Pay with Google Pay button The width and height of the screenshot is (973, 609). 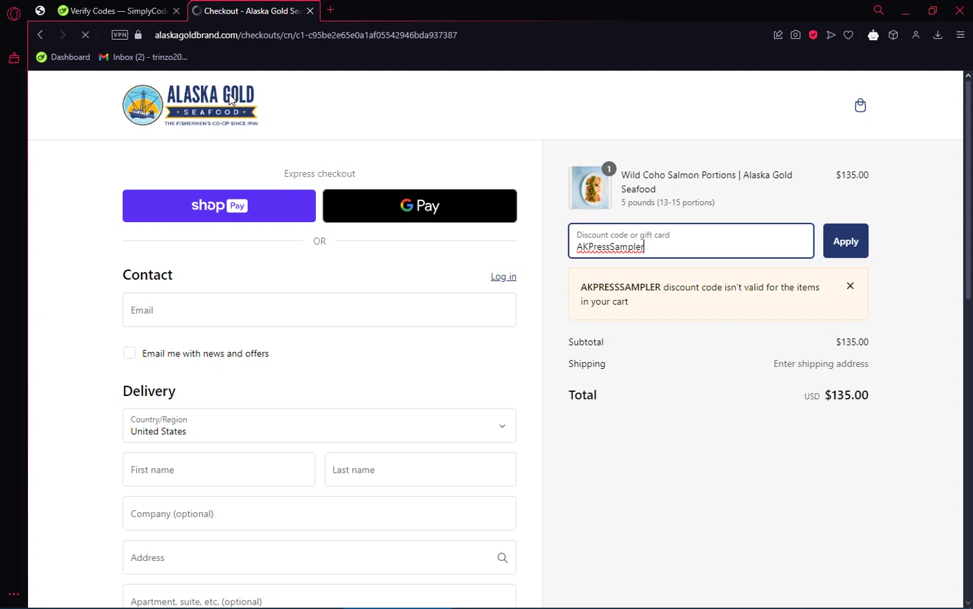[x=420, y=206]
